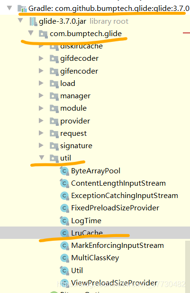The image size is (190, 293).
Task: Open the ExceptionCatchingInputStream class
Action: click(x=125, y=196)
